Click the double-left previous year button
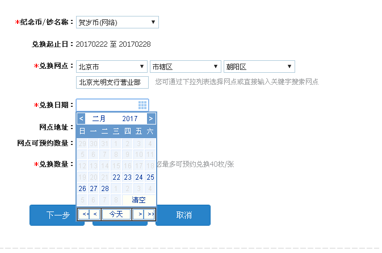 click(x=85, y=214)
